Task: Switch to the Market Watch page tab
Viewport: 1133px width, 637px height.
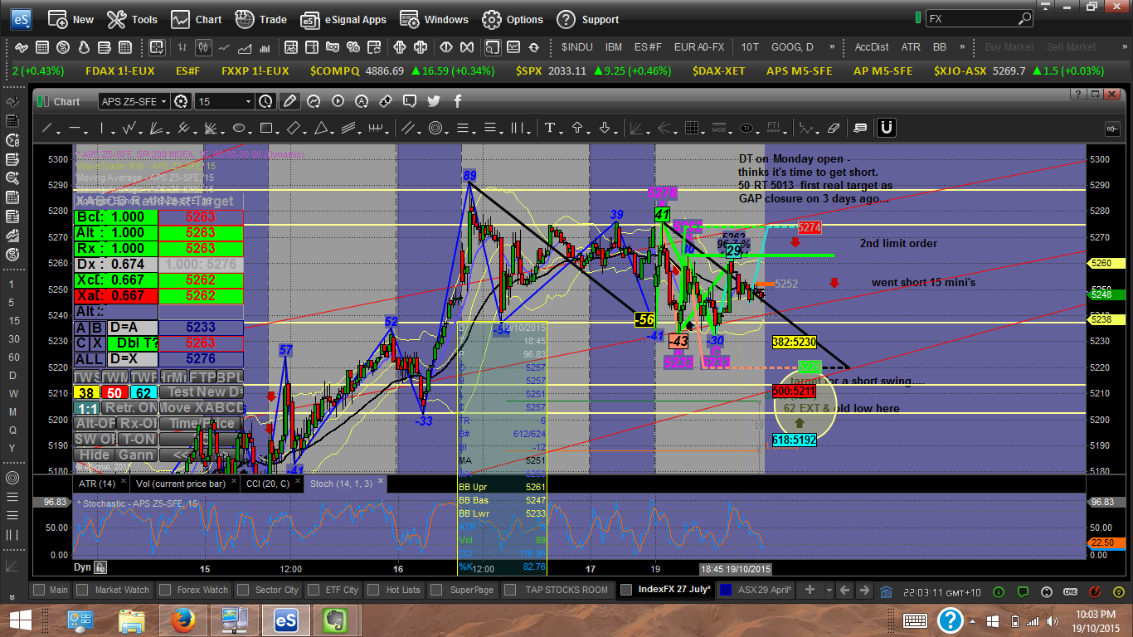Action: (114, 590)
